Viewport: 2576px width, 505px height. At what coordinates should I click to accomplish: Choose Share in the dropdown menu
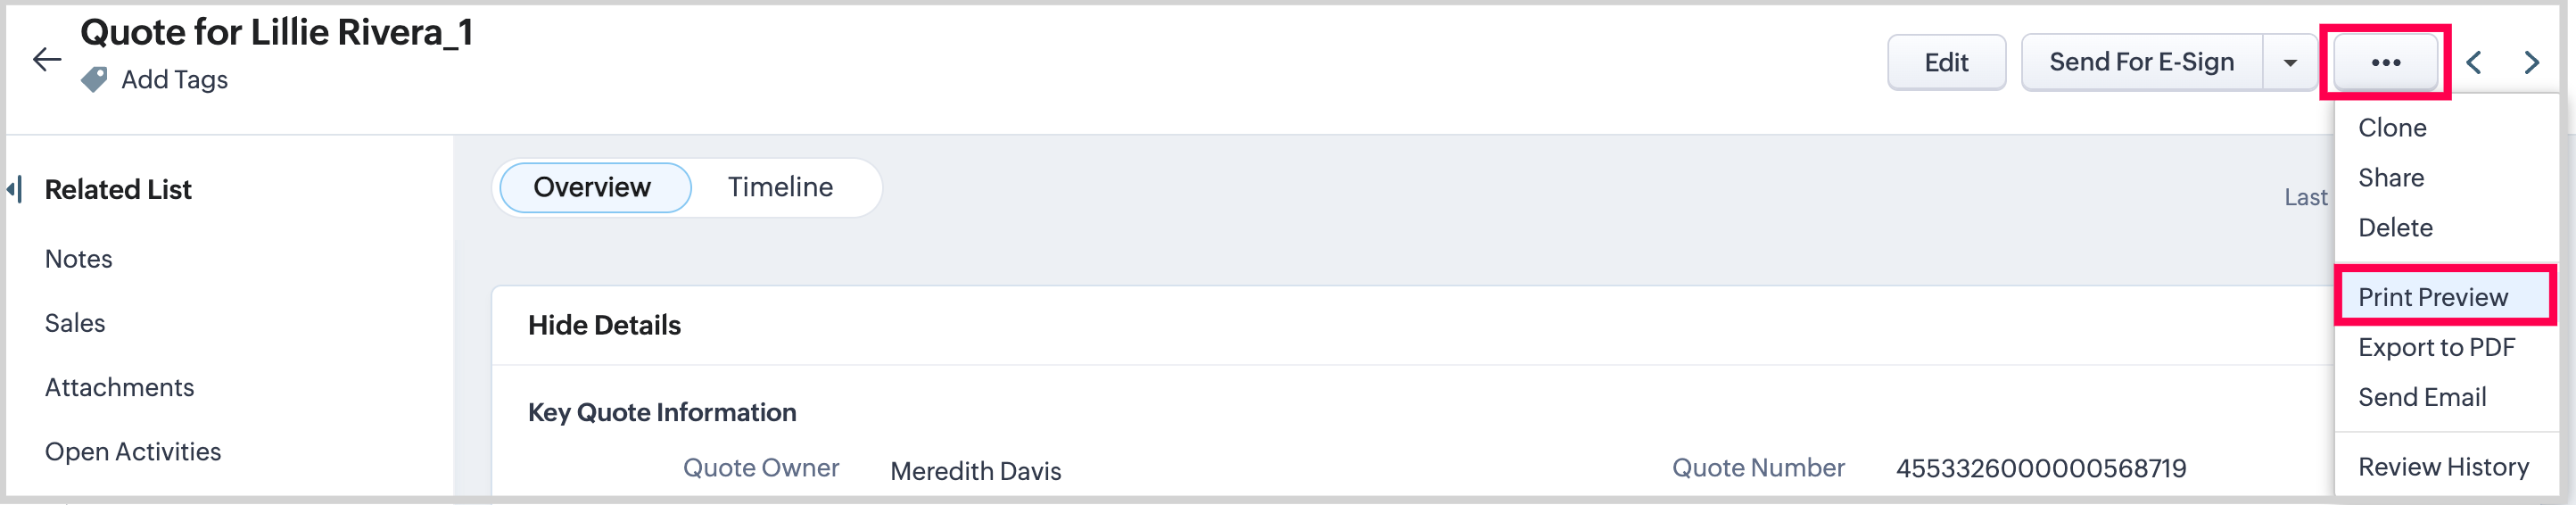(2391, 178)
